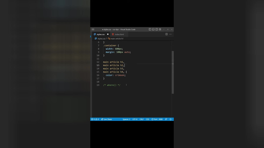Select CSS language mode
This screenshot has height=148, width=264.
[x=148, y=119]
